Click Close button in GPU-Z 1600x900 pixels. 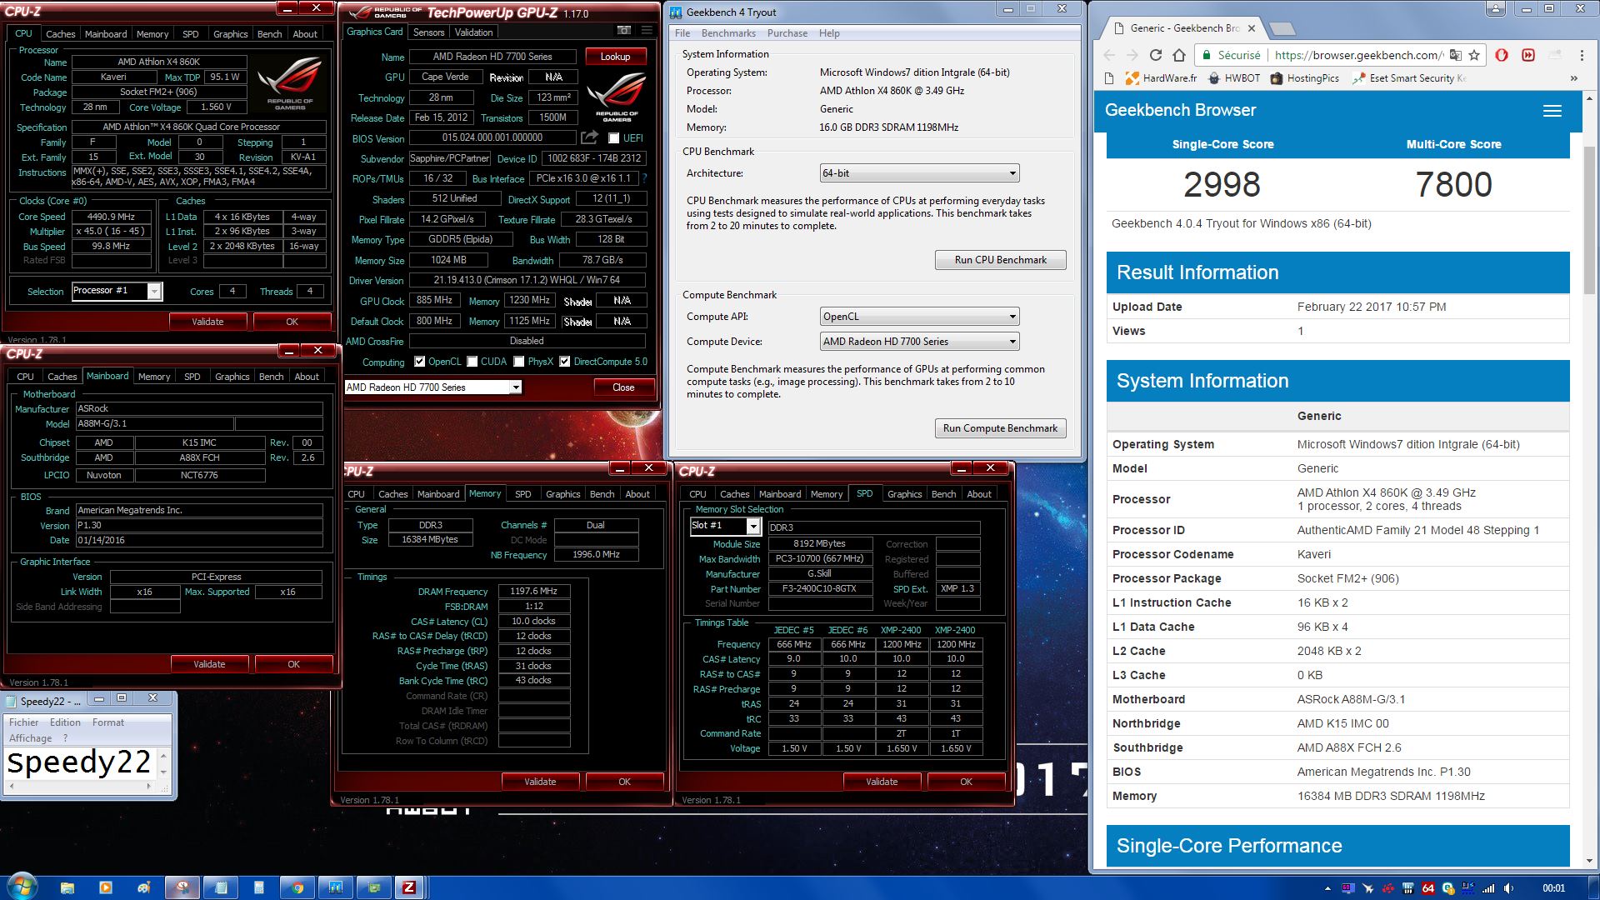(x=623, y=387)
